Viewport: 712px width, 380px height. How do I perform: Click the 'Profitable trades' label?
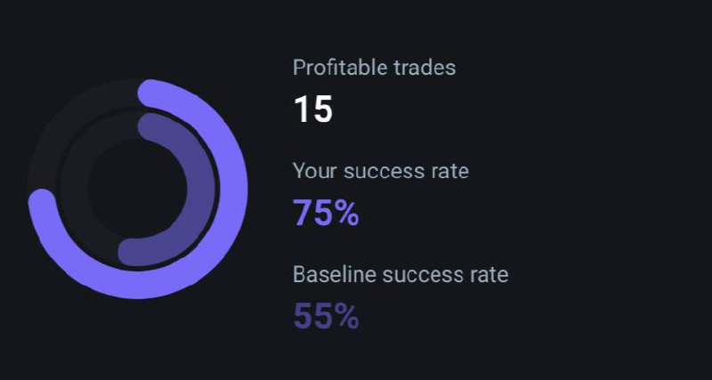tap(374, 68)
